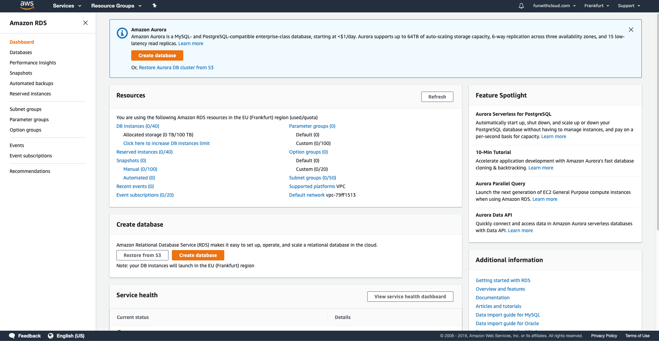
Task: Click Supported platforms link
Action: click(312, 186)
